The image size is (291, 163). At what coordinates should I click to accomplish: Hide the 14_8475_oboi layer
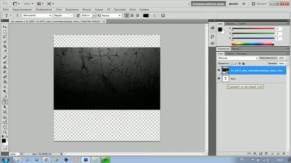tap(219, 71)
